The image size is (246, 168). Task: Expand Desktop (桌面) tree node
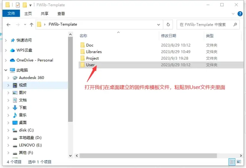coord(8,123)
